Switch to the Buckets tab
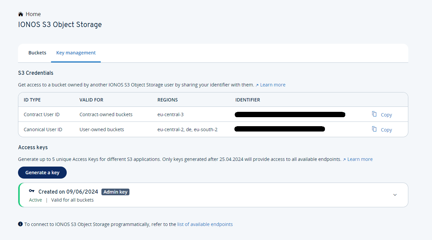Screen dimensions: 432x240 click(x=37, y=52)
